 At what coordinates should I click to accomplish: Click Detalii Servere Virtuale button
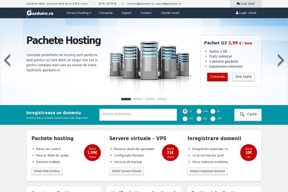coord(127,171)
